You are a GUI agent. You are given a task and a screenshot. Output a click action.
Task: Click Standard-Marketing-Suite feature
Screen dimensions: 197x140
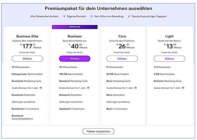coord(73,81)
